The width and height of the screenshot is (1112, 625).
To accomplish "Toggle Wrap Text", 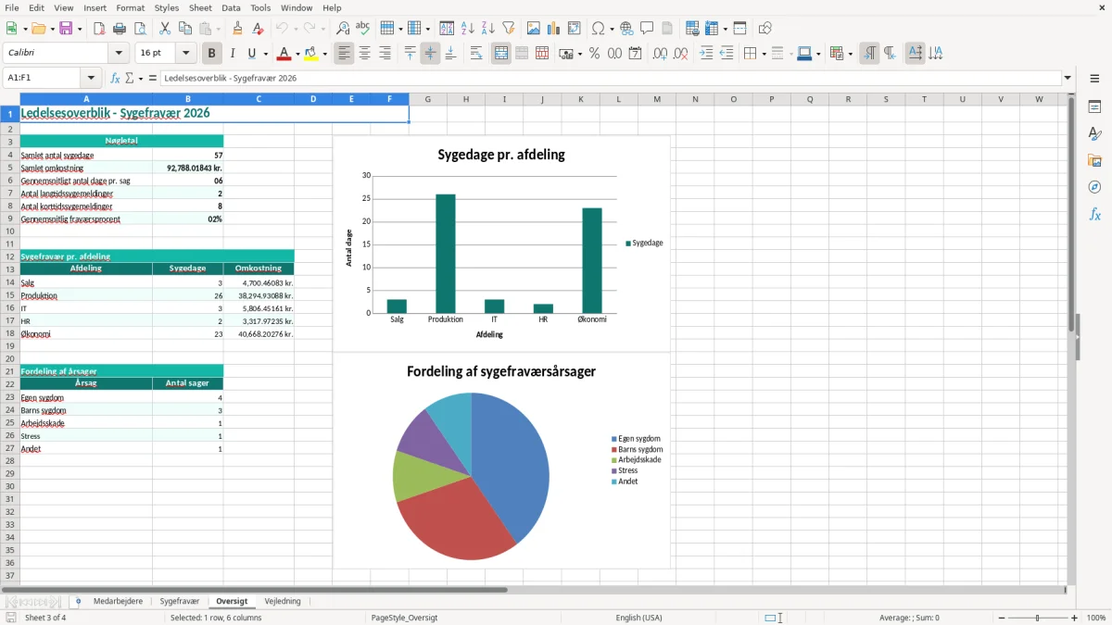I will 476,54.
